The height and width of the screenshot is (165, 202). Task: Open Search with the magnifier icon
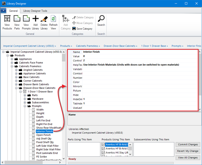(101, 19)
